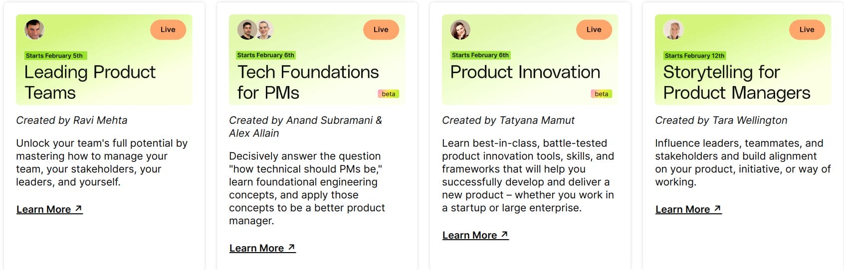Click Tatyana Mamut's avatar photo
The image size is (844, 270).
460,30
